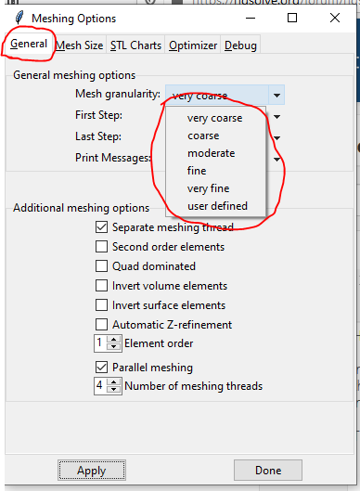Viewport: 360px width, 491px height.
Task: Check Invert volume elements
Action: point(101,286)
